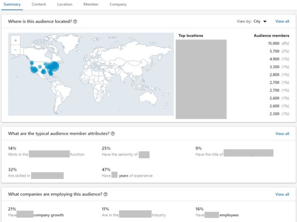Viewport: 297px width, 222px height.
Task: Click 'View all' in the member attributes section
Action: tap(282, 133)
